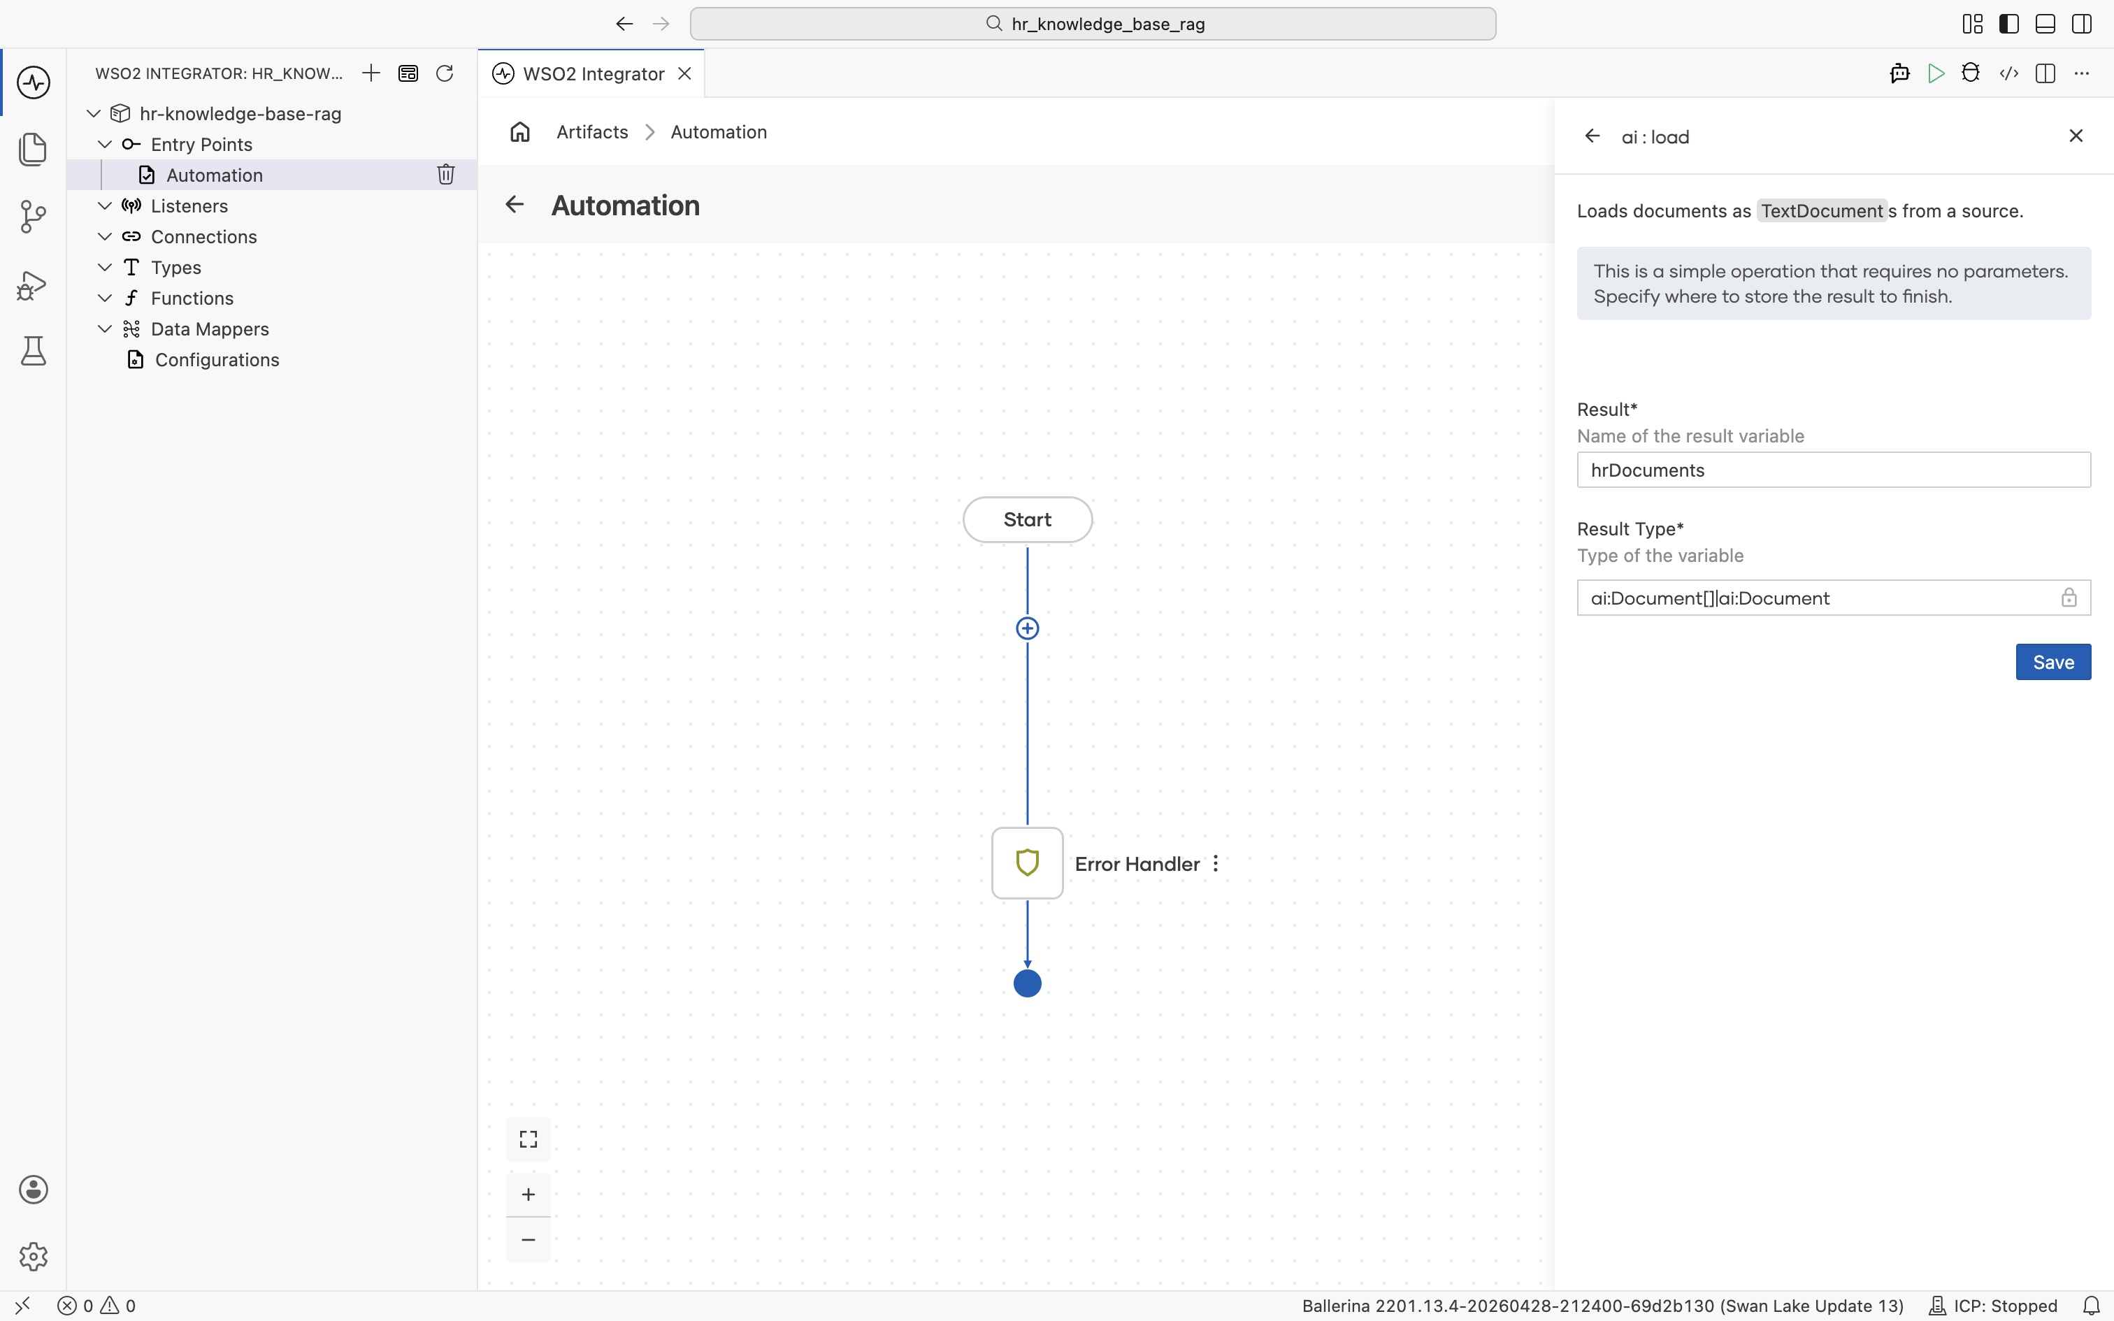Add a node with the plus on the flow line
Viewport: 2114px width, 1321px height.
click(x=1028, y=628)
